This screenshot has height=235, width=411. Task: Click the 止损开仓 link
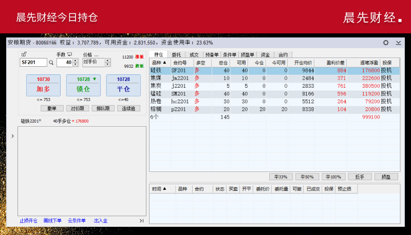click(x=29, y=221)
